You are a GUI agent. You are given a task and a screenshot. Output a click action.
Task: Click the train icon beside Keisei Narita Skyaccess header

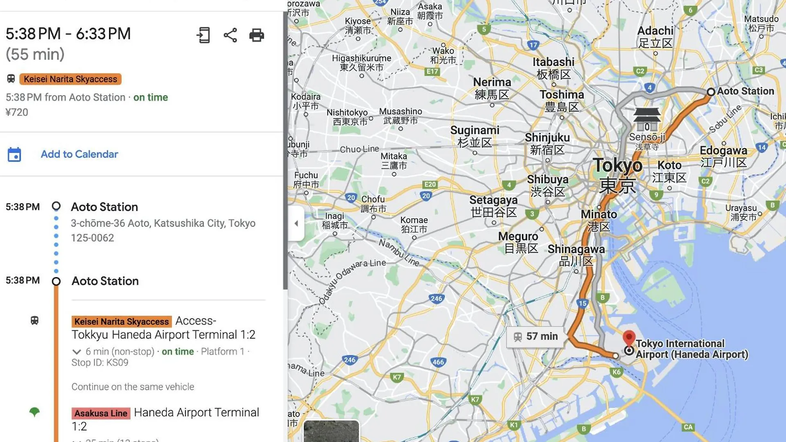[11, 79]
